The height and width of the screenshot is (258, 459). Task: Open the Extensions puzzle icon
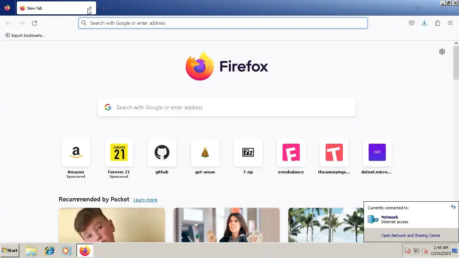tap(437, 23)
